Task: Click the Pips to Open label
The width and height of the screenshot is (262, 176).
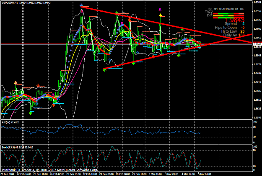Action: point(226,28)
